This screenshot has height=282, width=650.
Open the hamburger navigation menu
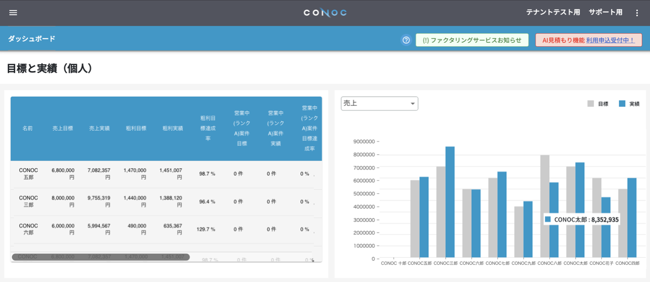click(13, 13)
